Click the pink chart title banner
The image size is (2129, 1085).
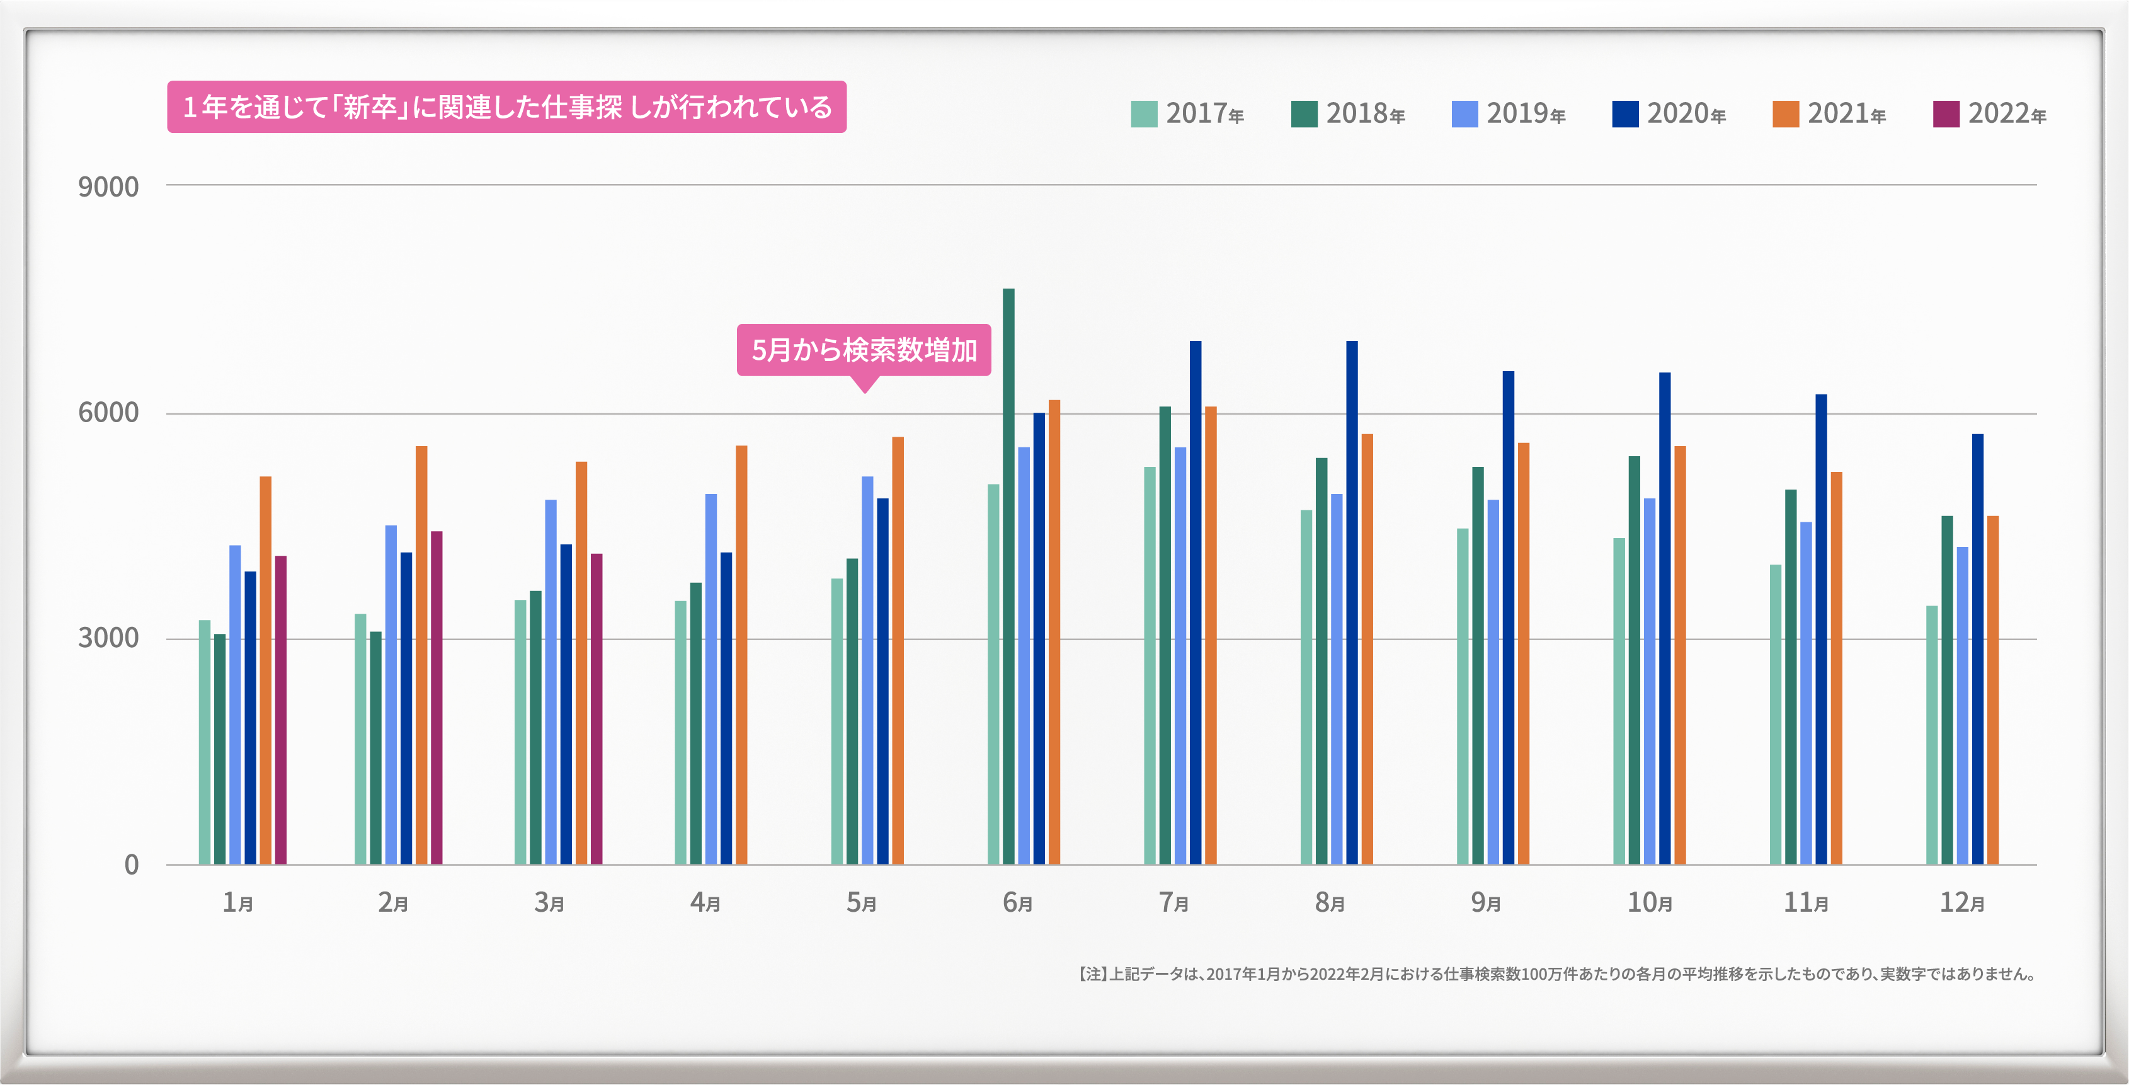pyautogui.click(x=506, y=106)
